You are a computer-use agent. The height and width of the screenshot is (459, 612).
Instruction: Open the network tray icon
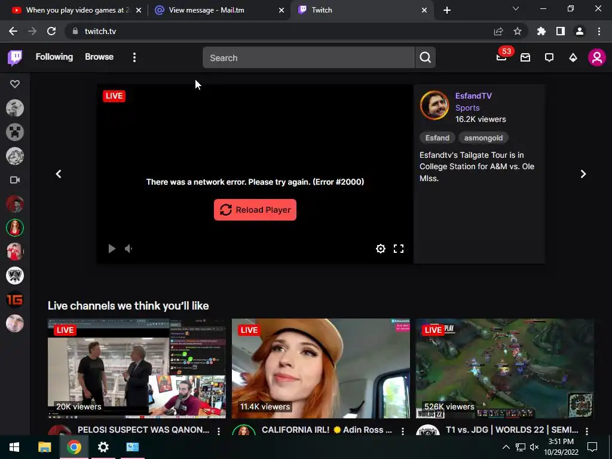pos(521,447)
